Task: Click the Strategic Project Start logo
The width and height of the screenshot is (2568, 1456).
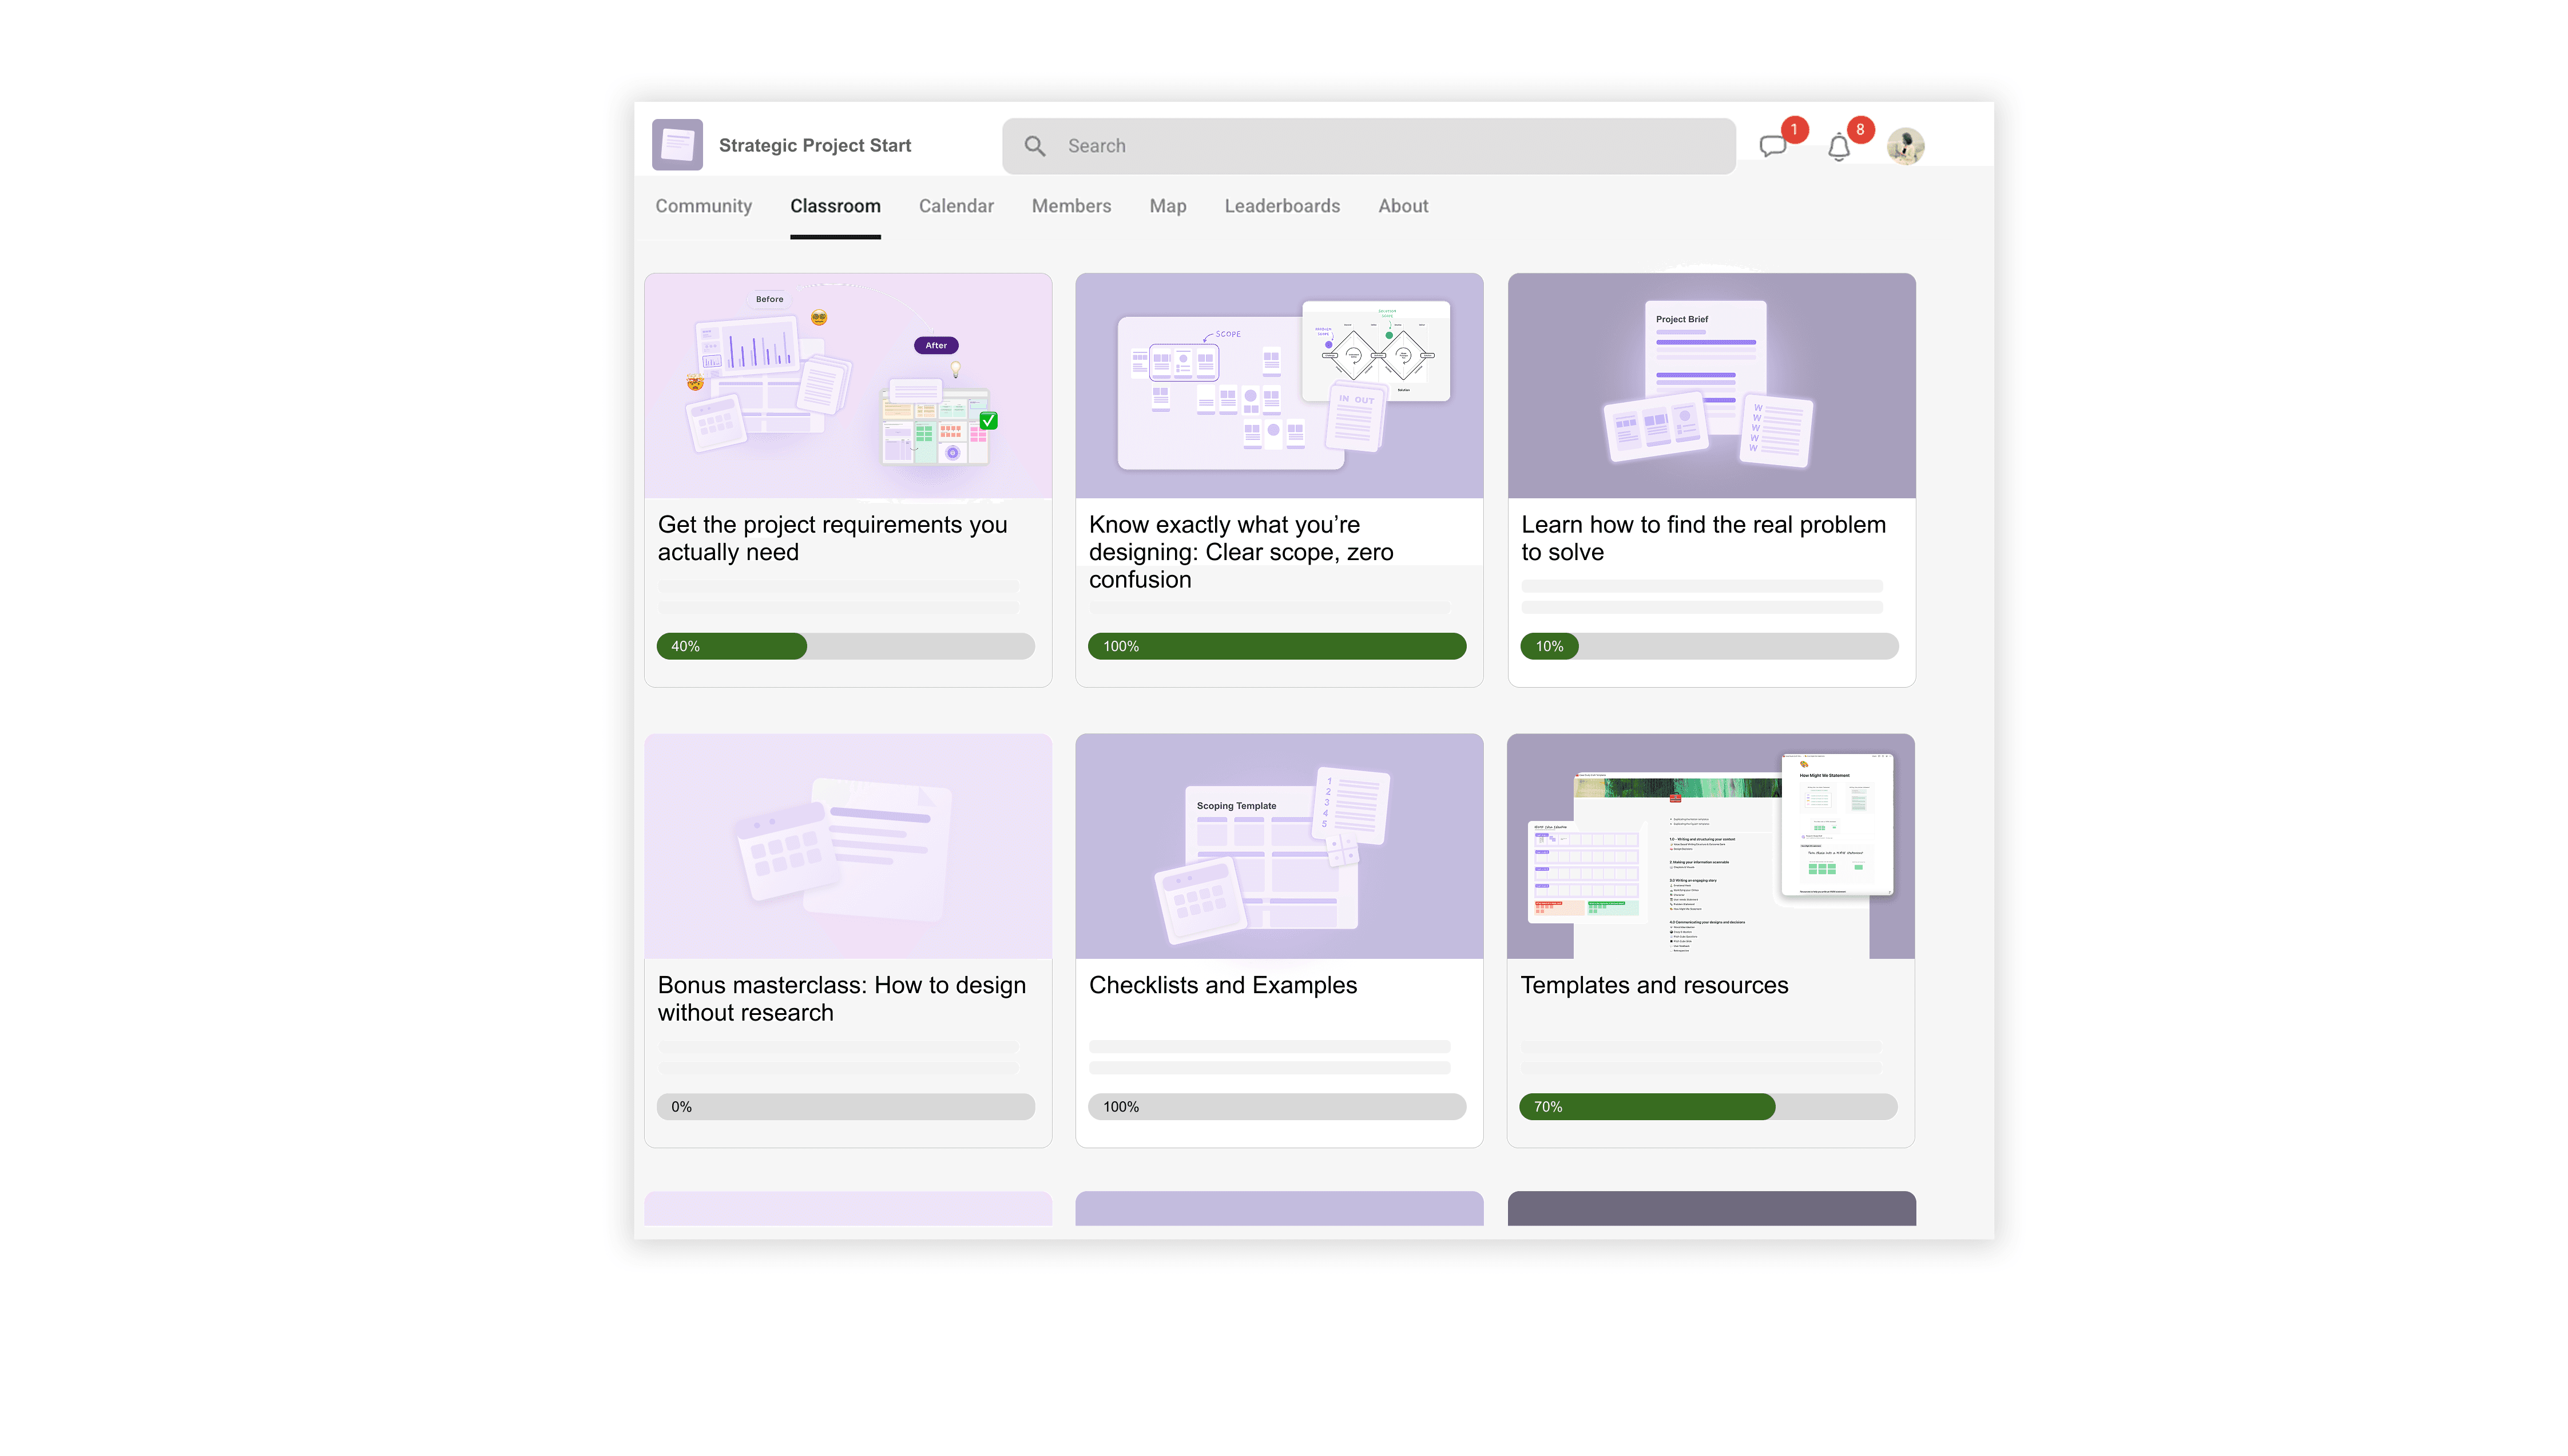Action: [678, 145]
